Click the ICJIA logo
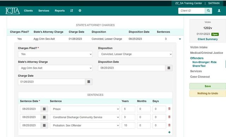Screen dimensions: 226x137 tap(13, 11)
